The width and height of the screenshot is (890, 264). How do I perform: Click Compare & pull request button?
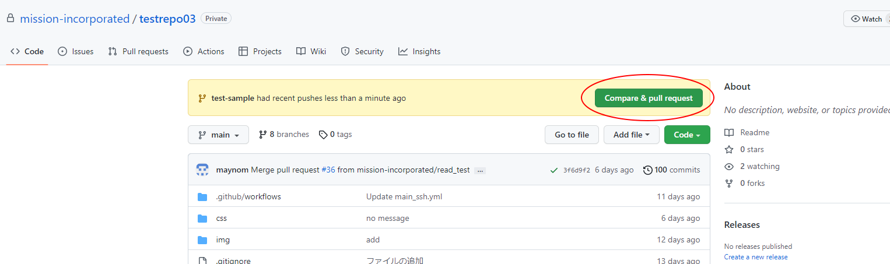(649, 98)
